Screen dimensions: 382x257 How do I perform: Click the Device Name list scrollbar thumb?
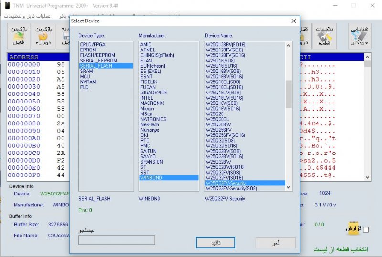click(288, 94)
